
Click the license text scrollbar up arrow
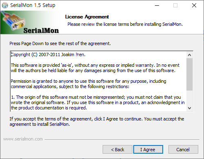click(x=189, y=55)
